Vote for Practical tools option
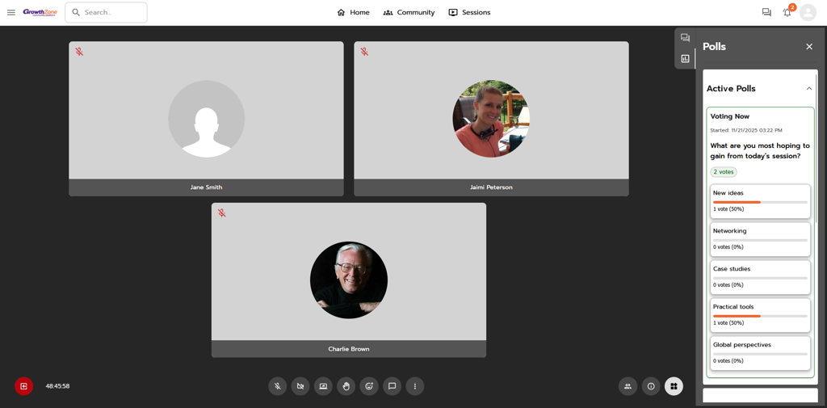 coord(760,315)
